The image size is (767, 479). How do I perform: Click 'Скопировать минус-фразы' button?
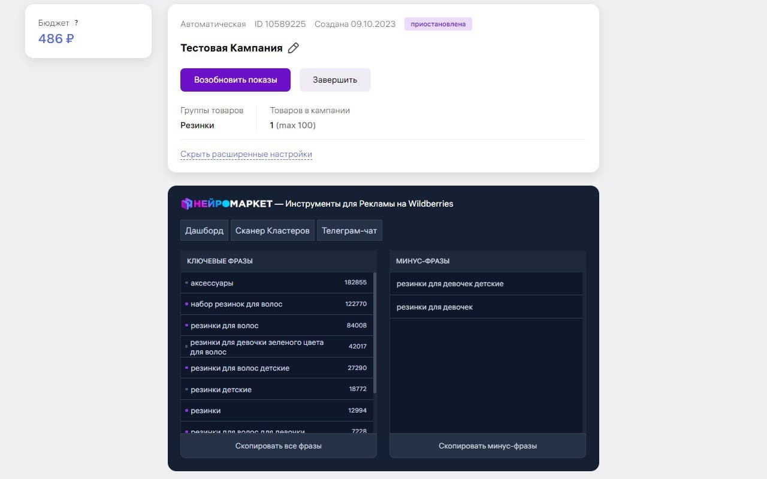488,446
